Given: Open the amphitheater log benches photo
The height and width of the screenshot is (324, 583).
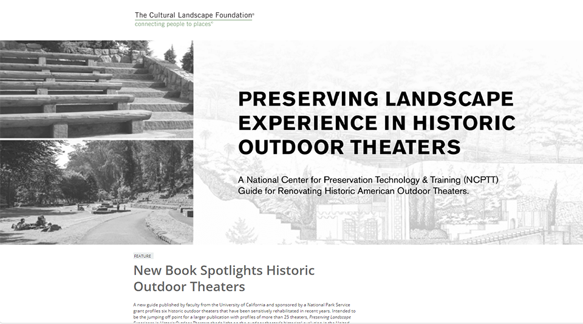Looking at the screenshot, I should click(97, 89).
